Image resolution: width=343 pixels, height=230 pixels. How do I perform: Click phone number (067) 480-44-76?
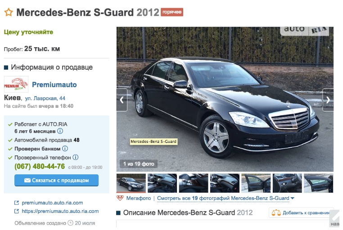(40, 166)
